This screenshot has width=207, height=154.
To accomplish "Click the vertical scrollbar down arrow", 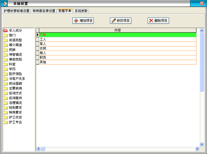I will pyautogui.click(x=202, y=144).
